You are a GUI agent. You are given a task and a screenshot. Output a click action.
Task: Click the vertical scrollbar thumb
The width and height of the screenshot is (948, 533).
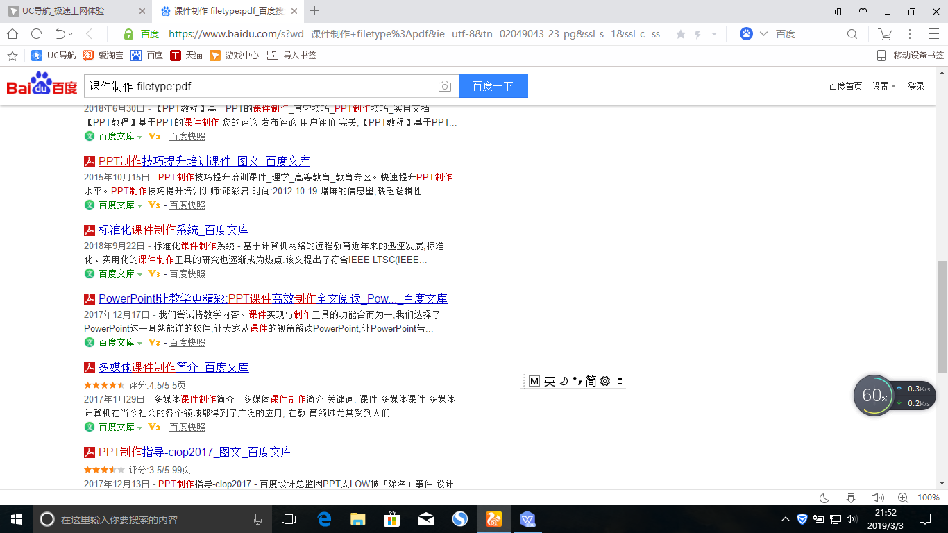pos(942,316)
